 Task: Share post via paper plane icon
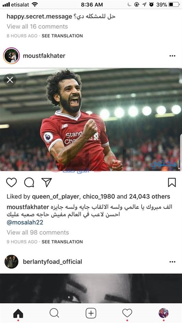(x=47, y=182)
